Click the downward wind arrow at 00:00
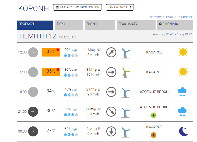 tap(111, 131)
